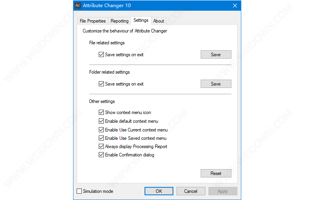Click 'Customize the behaviour of Attribute Changer' text

pos(125,31)
